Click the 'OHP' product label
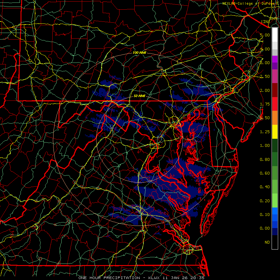The height and width of the screenshot is (280, 280). [x=273, y=19]
